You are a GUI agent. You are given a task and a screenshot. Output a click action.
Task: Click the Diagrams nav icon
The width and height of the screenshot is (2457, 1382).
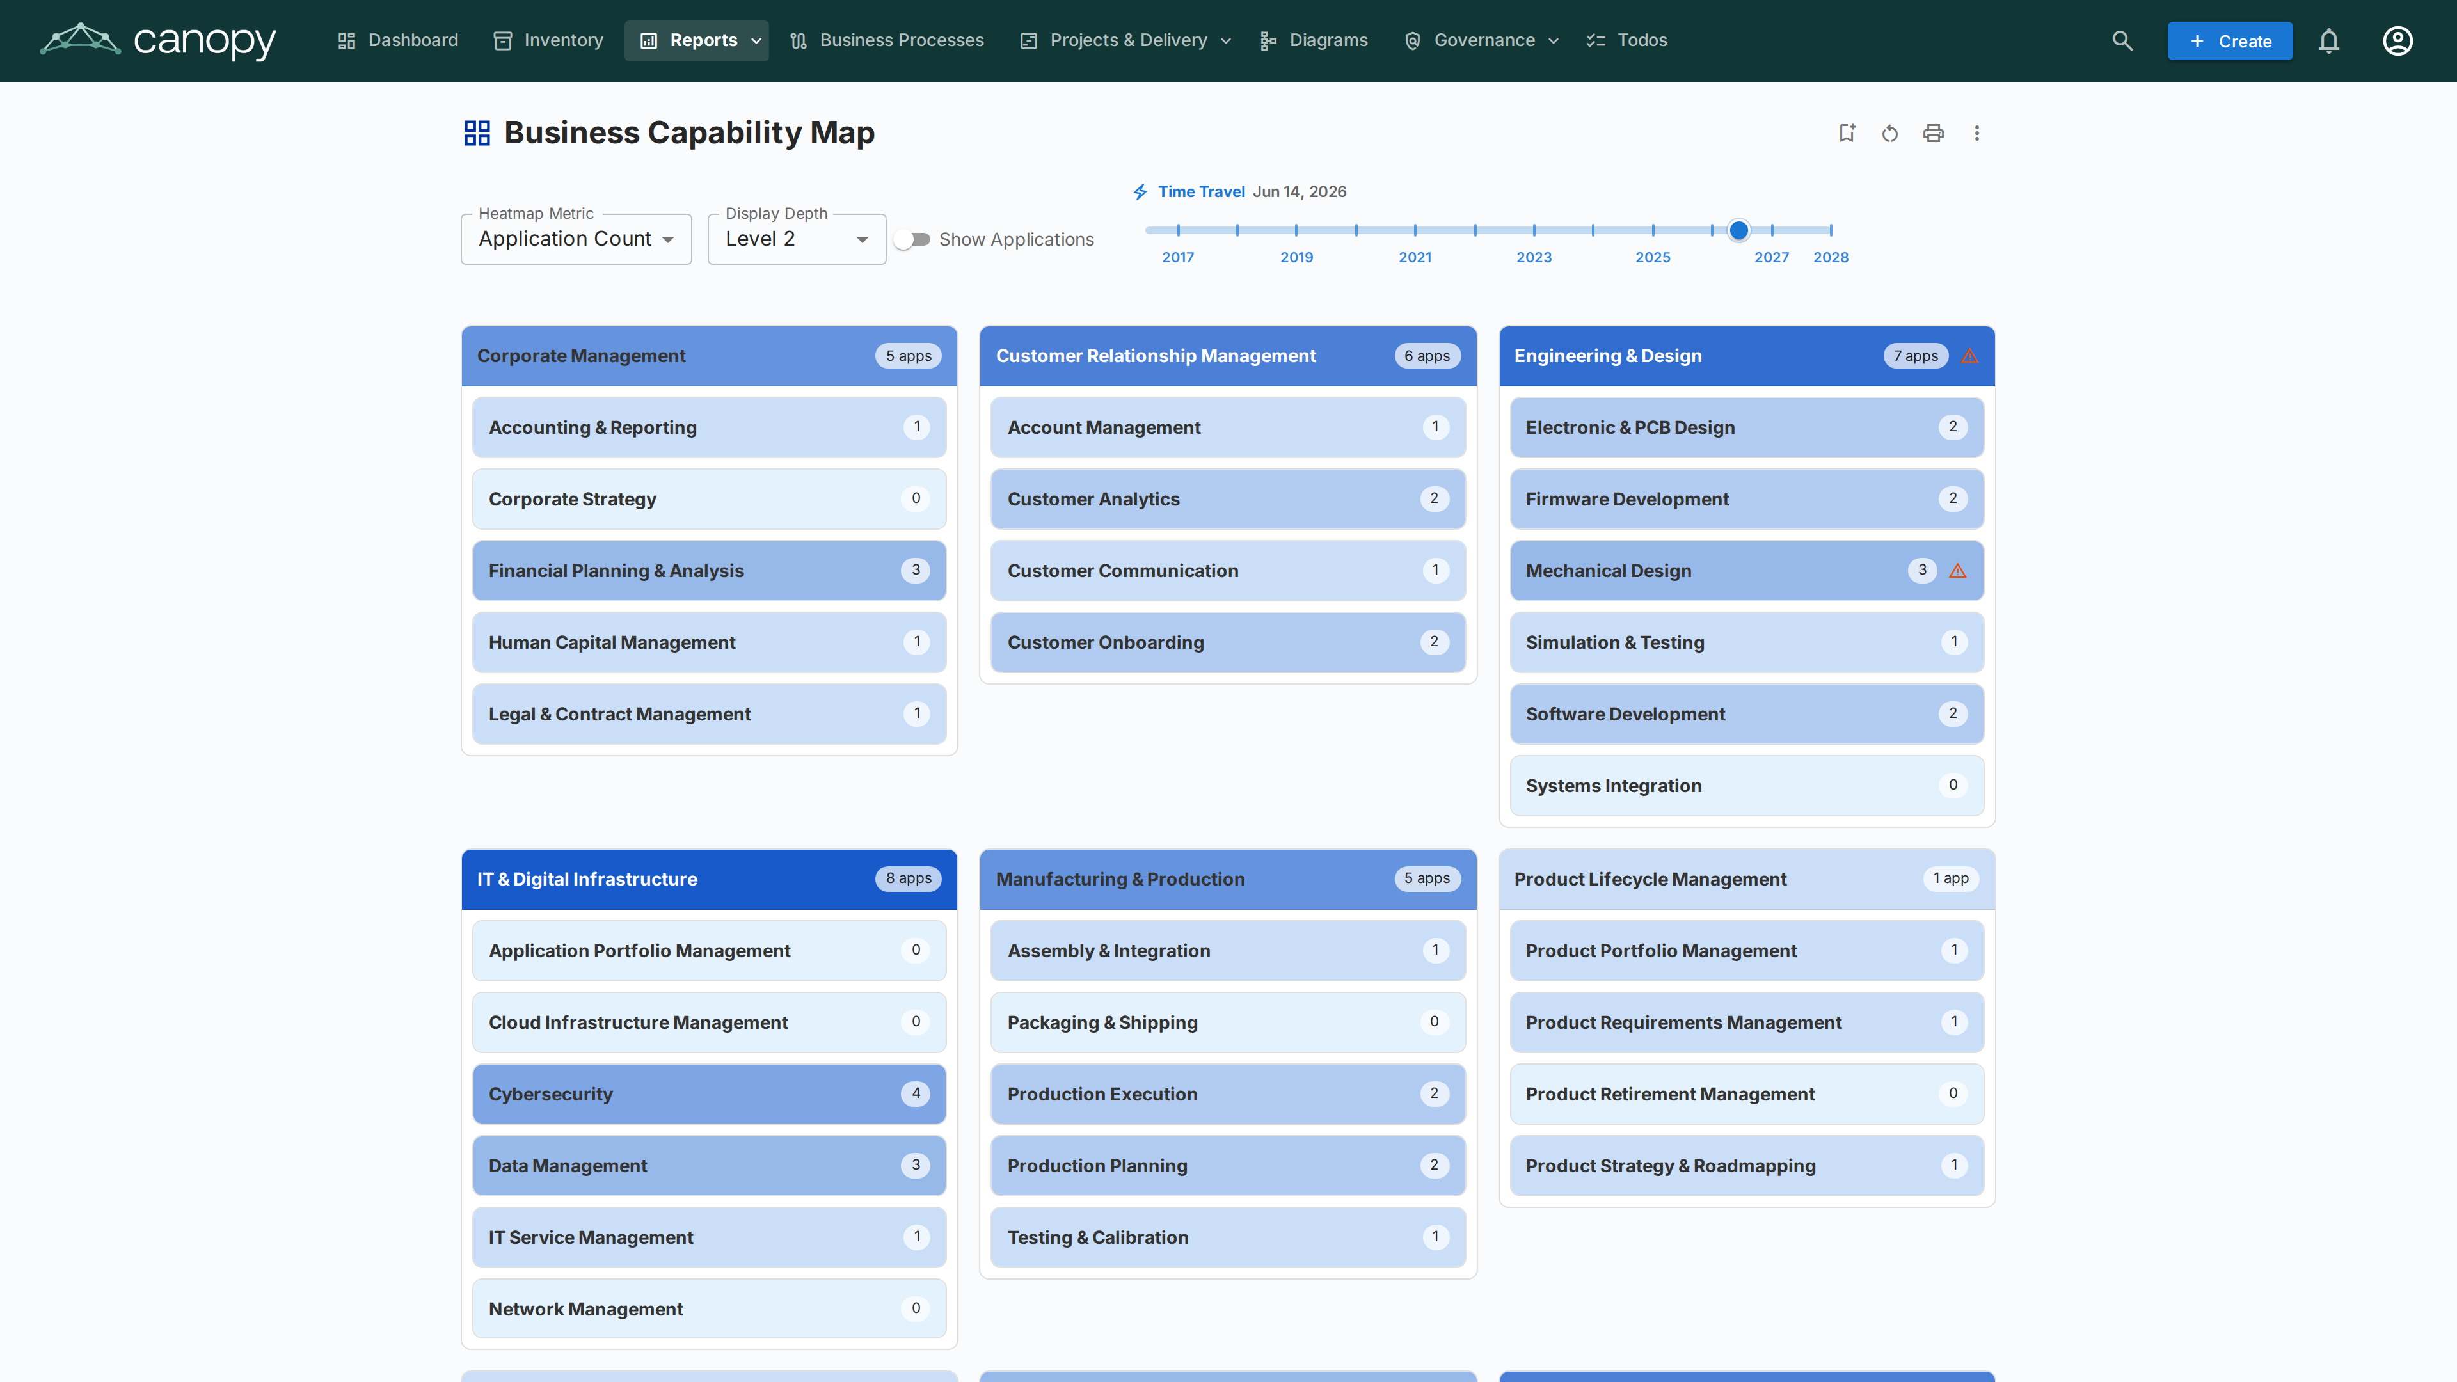pos(1269,40)
